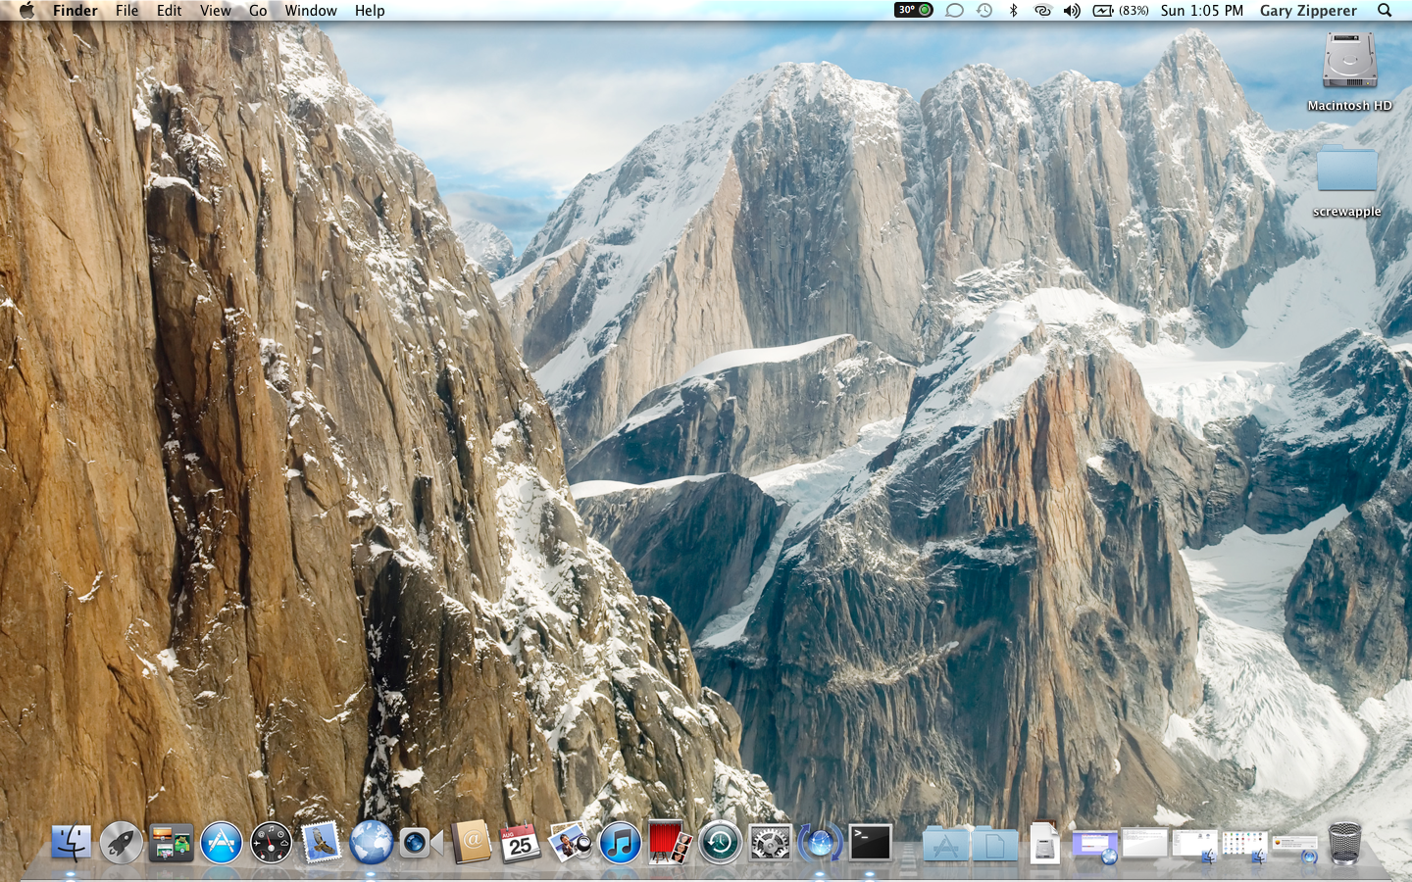Click the Sun 1:05 PM clock
Image resolution: width=1412 pixels, height=882 pixels.
coord(1201,11)
